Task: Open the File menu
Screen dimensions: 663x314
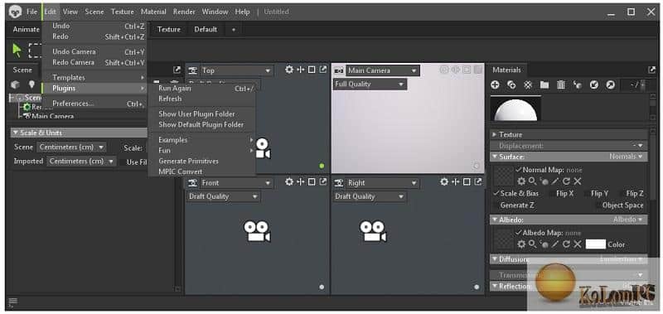Action: click(32, 12)
